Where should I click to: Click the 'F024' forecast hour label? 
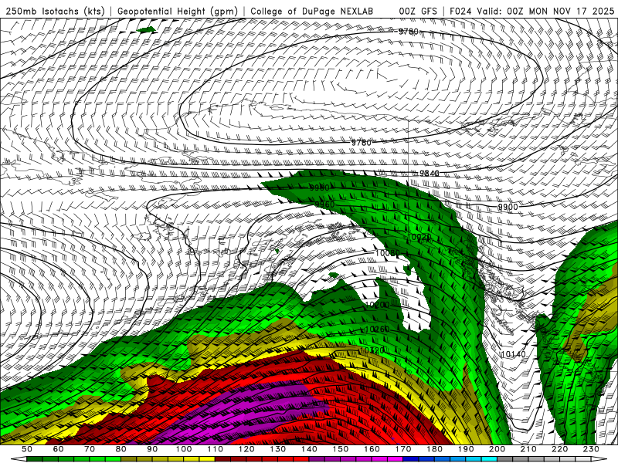pos(460,12)
